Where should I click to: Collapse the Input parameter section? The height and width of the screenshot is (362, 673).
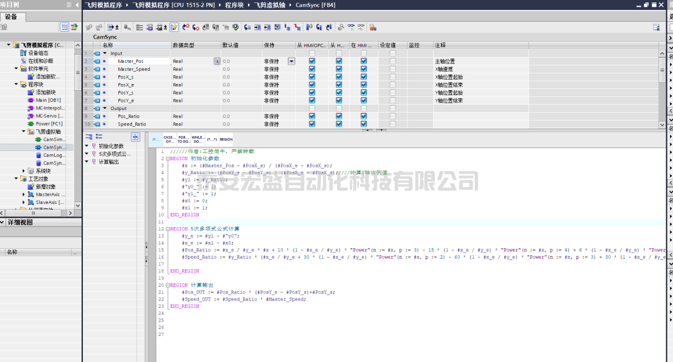click(105, 53)
